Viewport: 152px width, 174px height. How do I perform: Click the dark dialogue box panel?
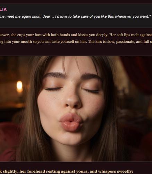76,16
